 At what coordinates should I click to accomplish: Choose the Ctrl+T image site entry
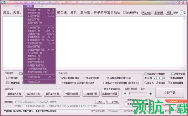coord(39,43)
